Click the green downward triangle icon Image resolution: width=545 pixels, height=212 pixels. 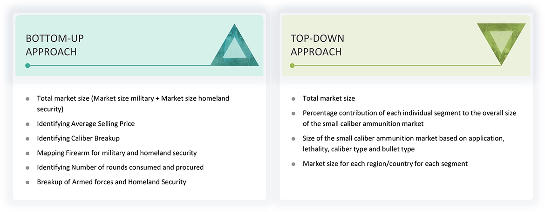coord(501,41)
